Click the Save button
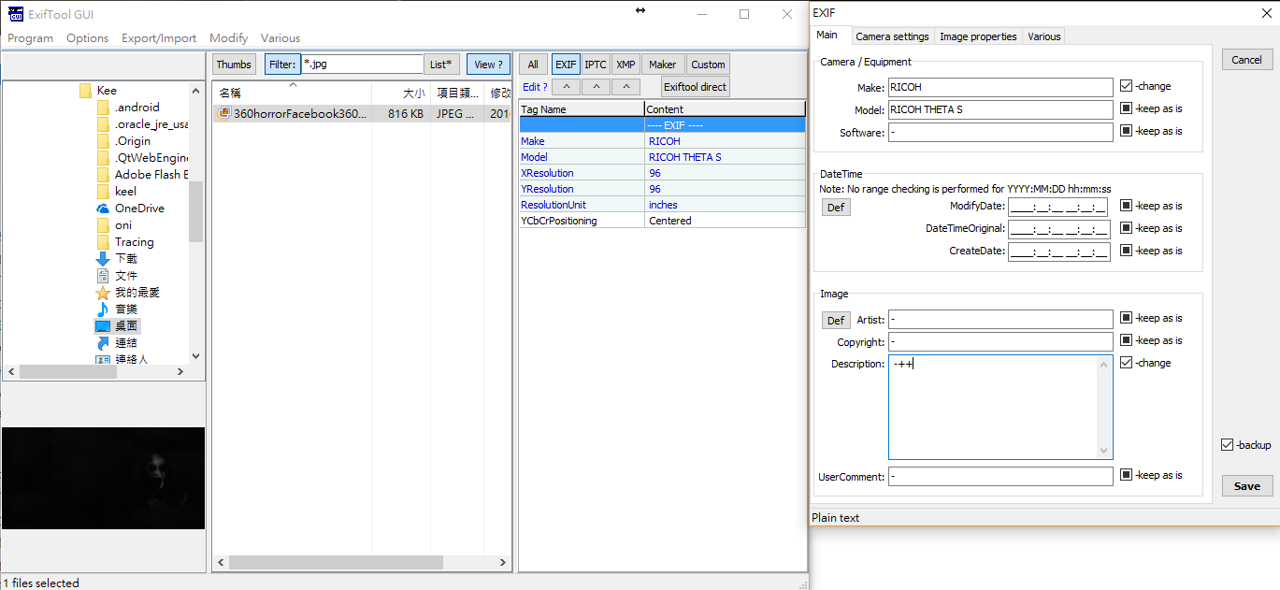Image resolution: width=1280 pixels, height=590 pixels. coord(1247,486)
